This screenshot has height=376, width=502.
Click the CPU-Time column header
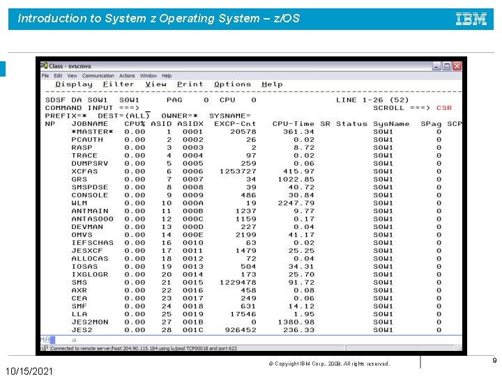pyautogui.click(x=294, y=124)
